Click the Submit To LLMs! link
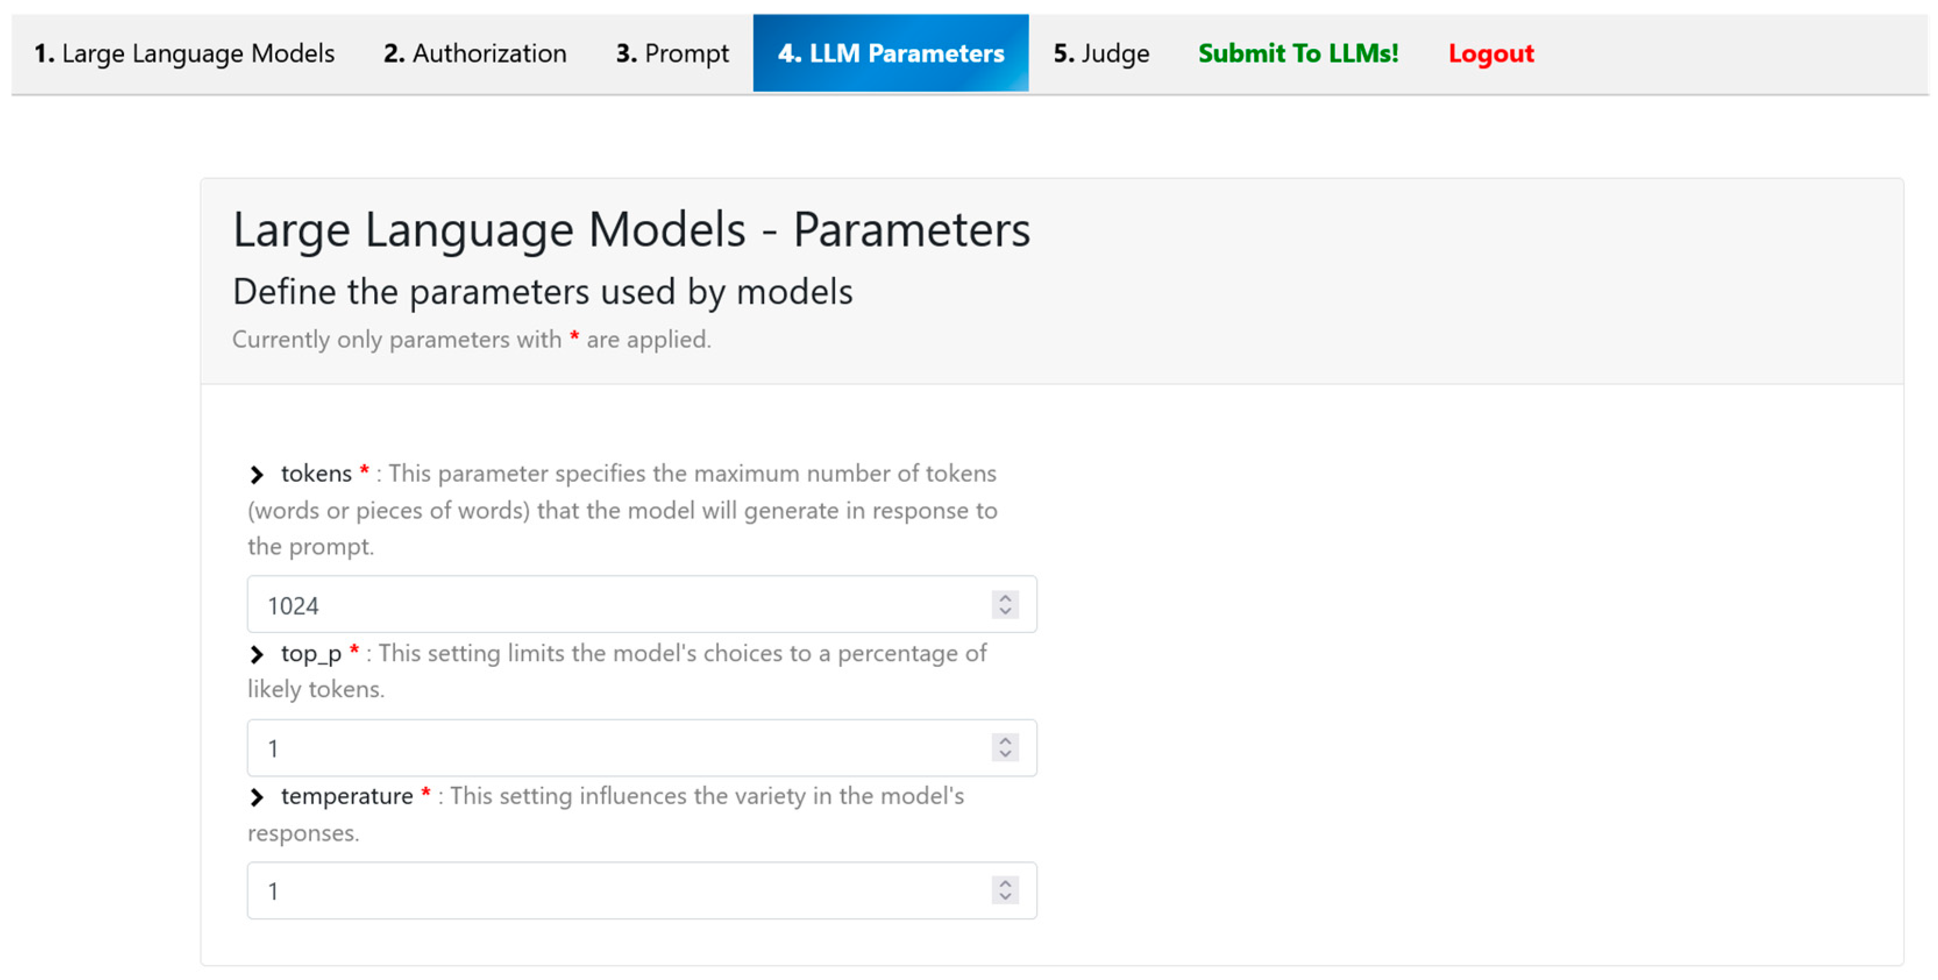 pos(1298,54)
